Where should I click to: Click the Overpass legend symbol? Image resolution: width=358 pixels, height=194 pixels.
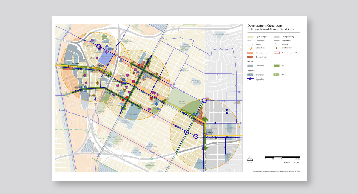tap(277, 44)
